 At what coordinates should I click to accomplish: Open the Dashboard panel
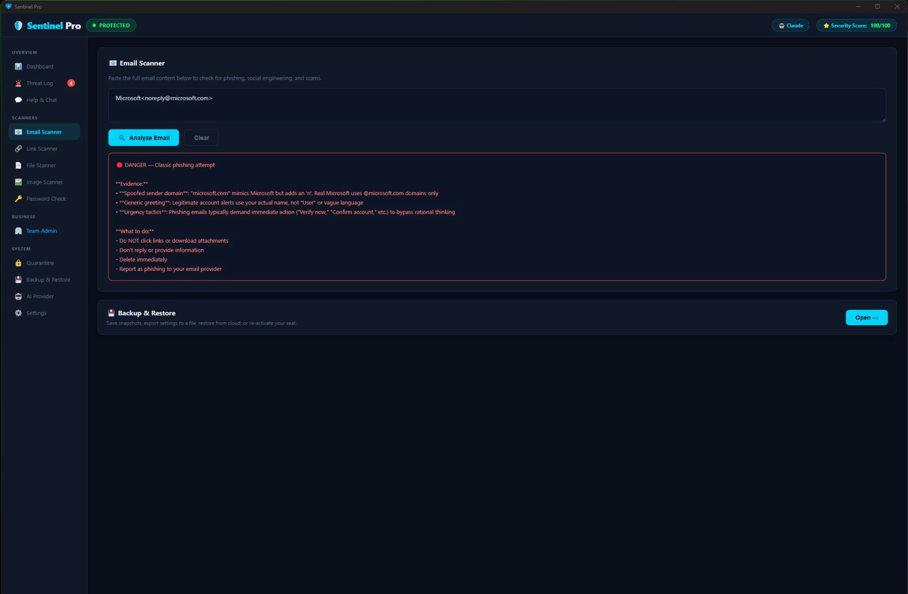(x=39, y=66)
